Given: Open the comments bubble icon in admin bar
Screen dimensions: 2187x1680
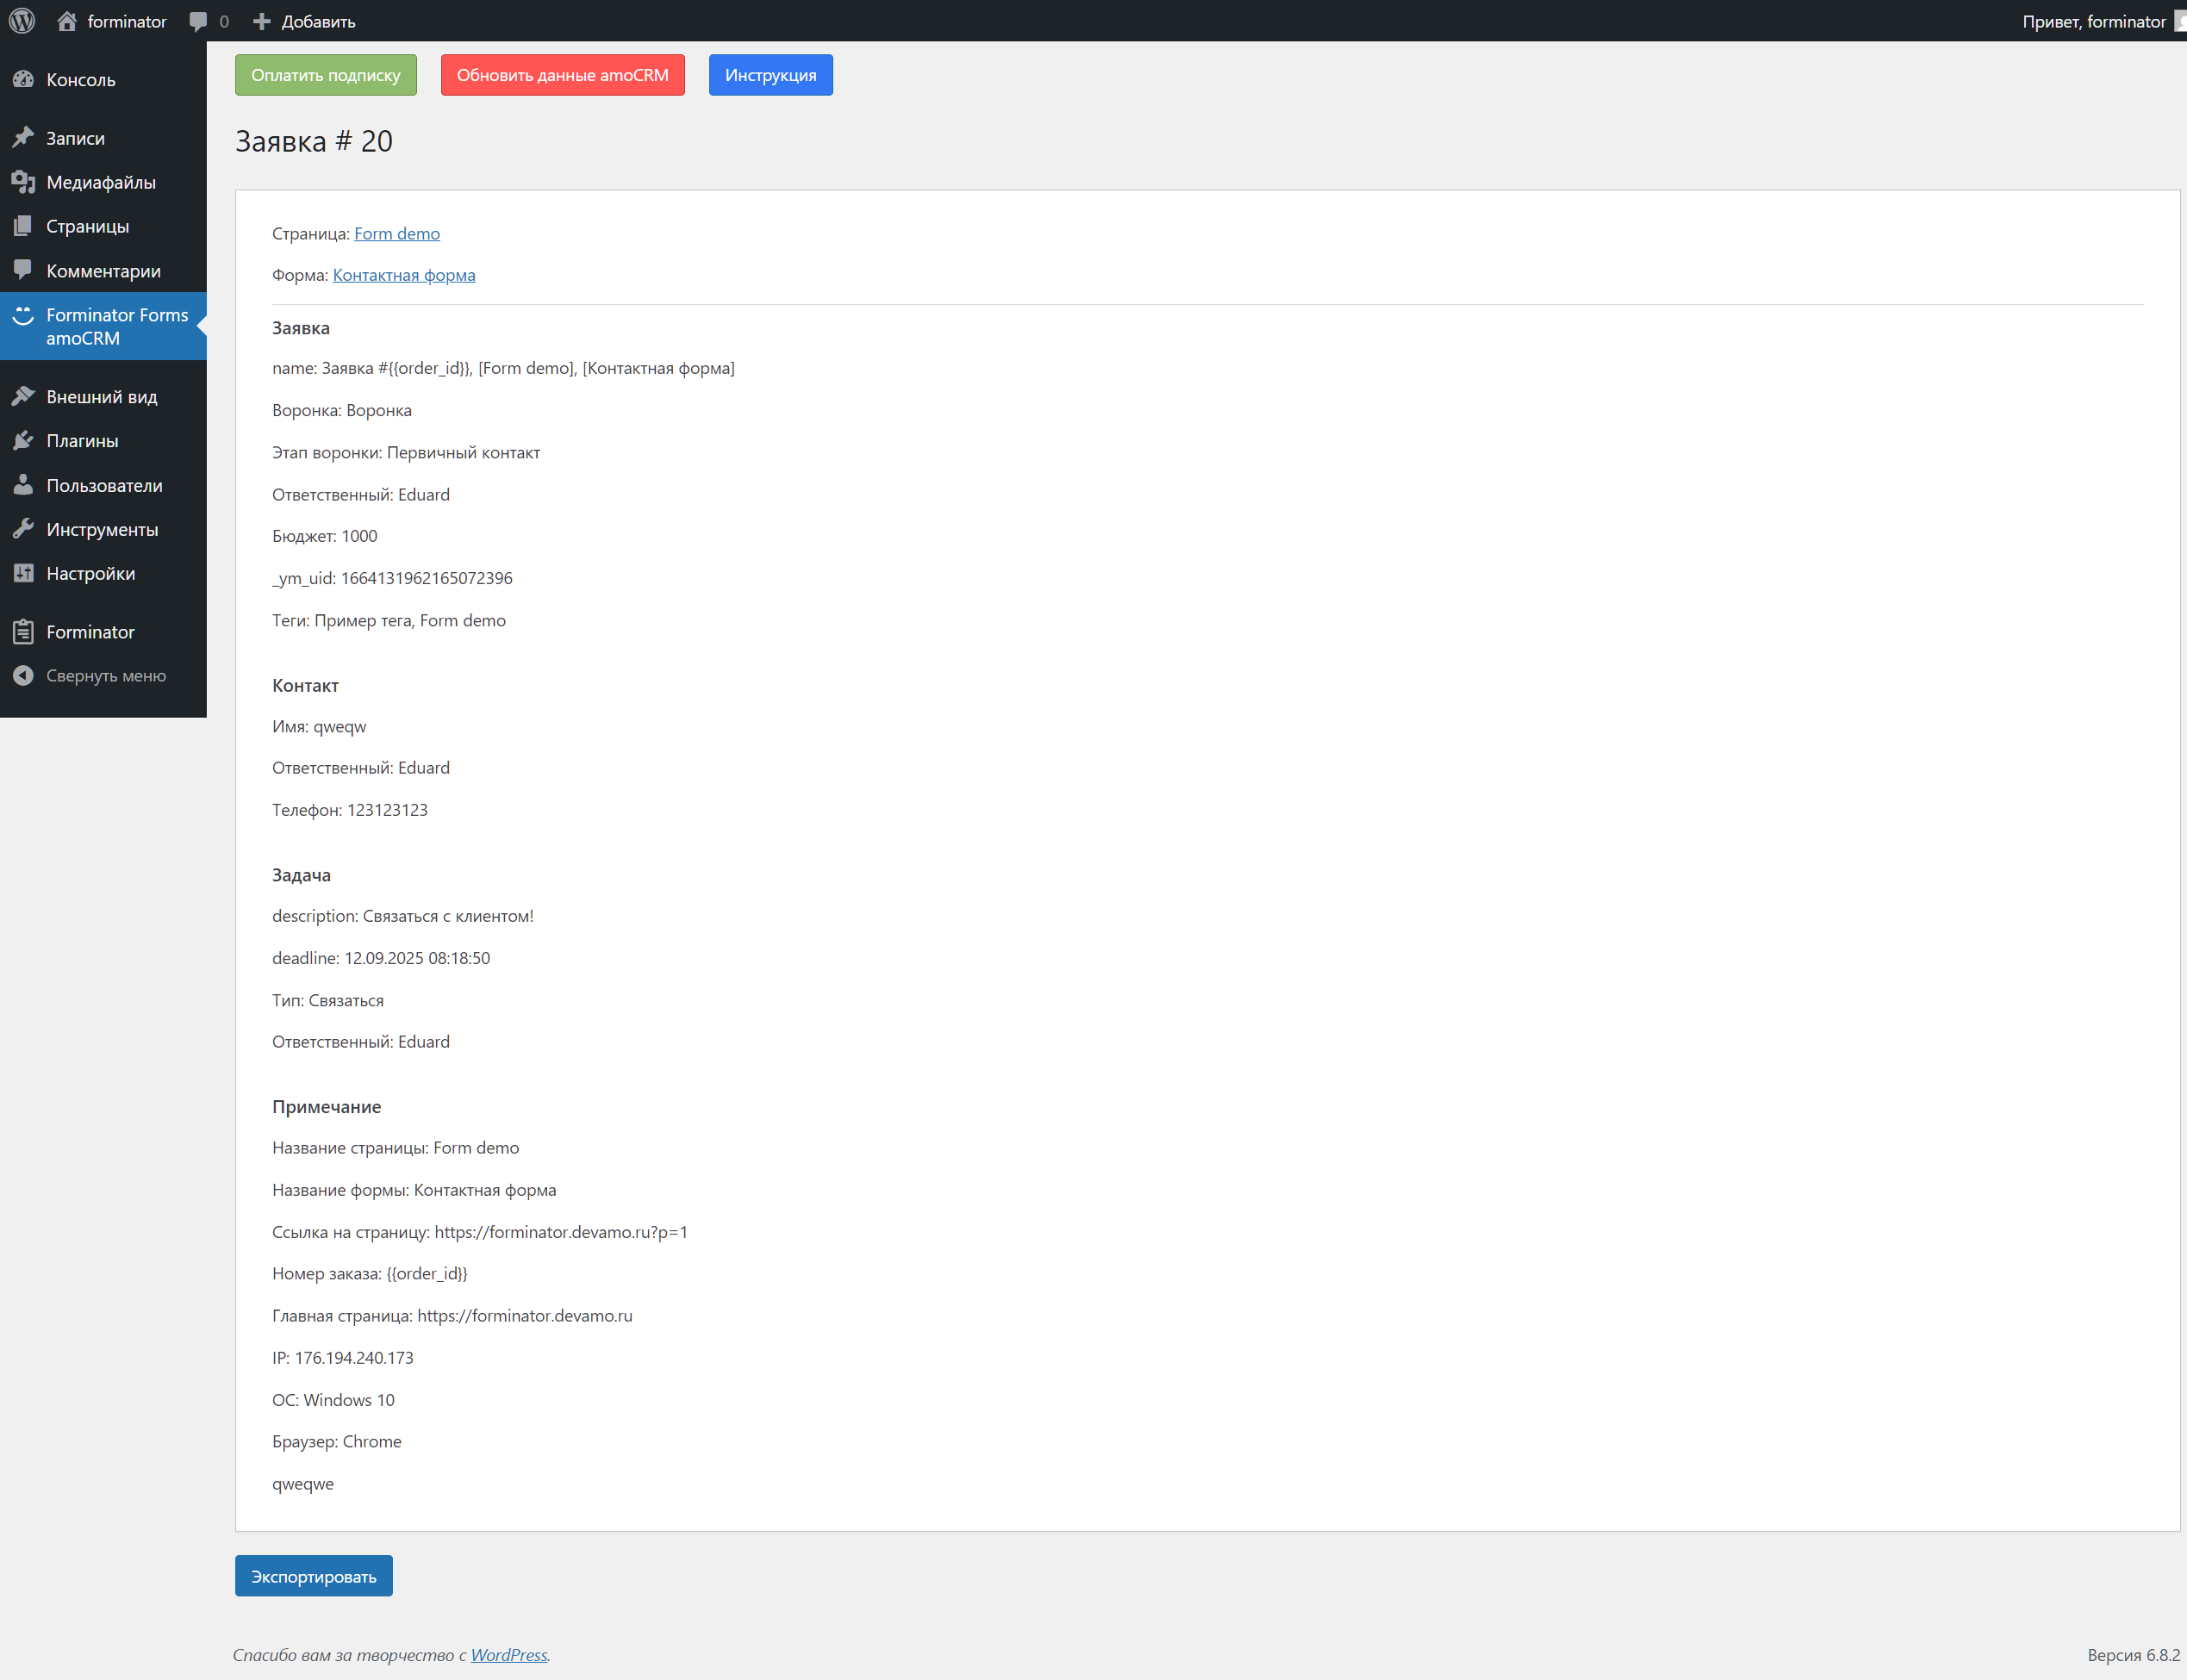Looking at the screenshot, I should click(198, 21).
